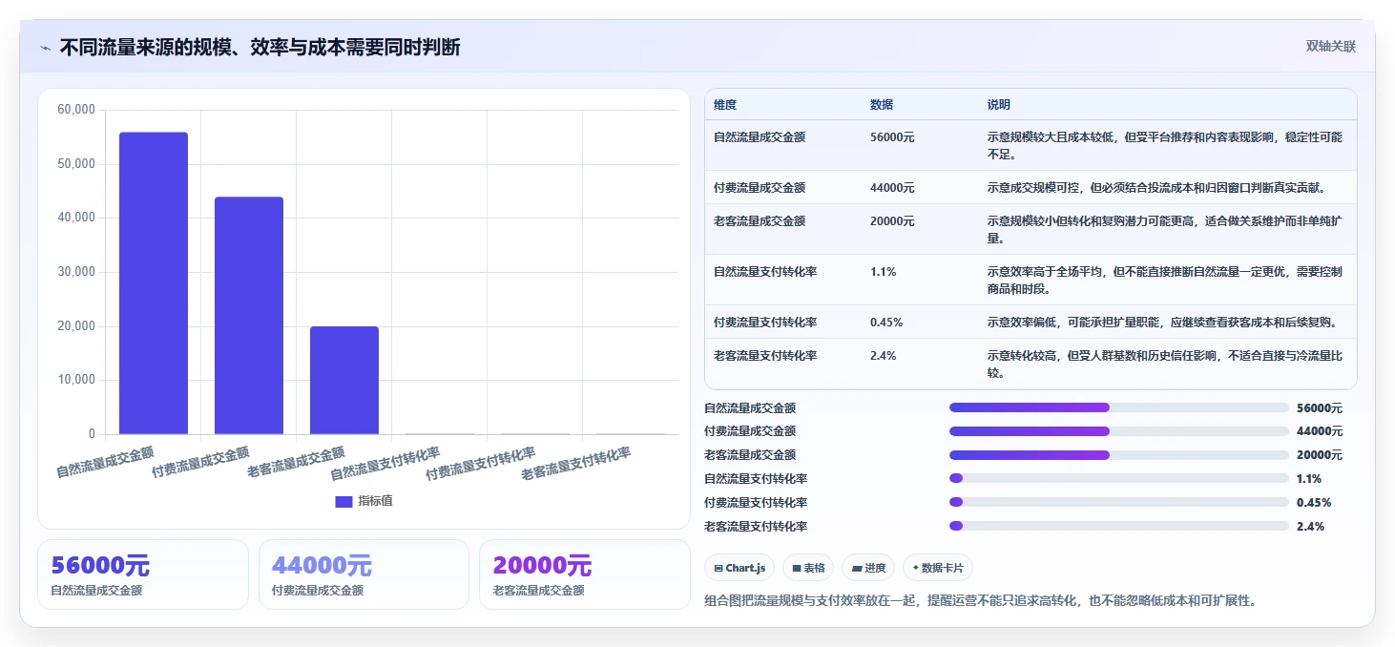Click the lightning icon beside the card title
The width and height of the screenshot is (1395, 647).
45,48
